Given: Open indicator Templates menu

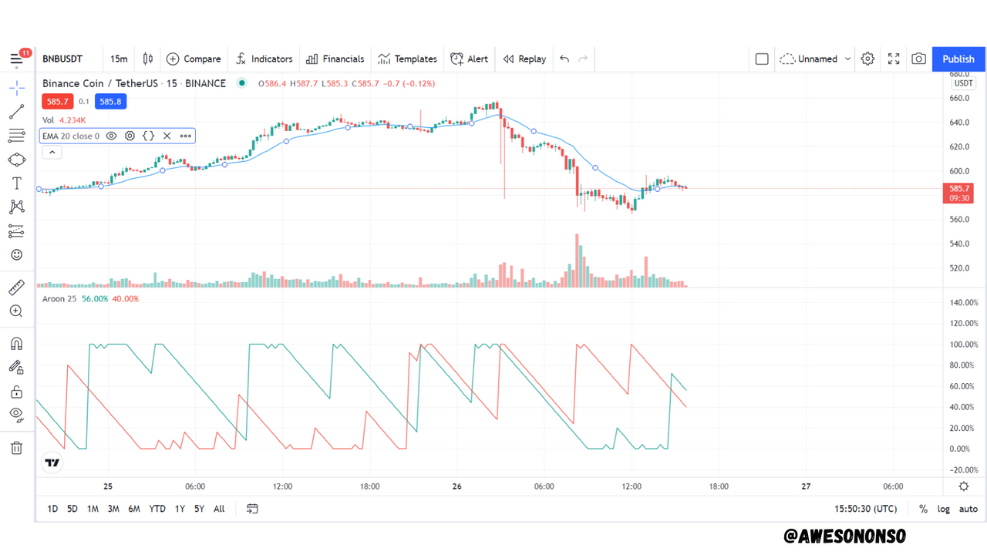Looking at the screenshot, I should (407, 59).
